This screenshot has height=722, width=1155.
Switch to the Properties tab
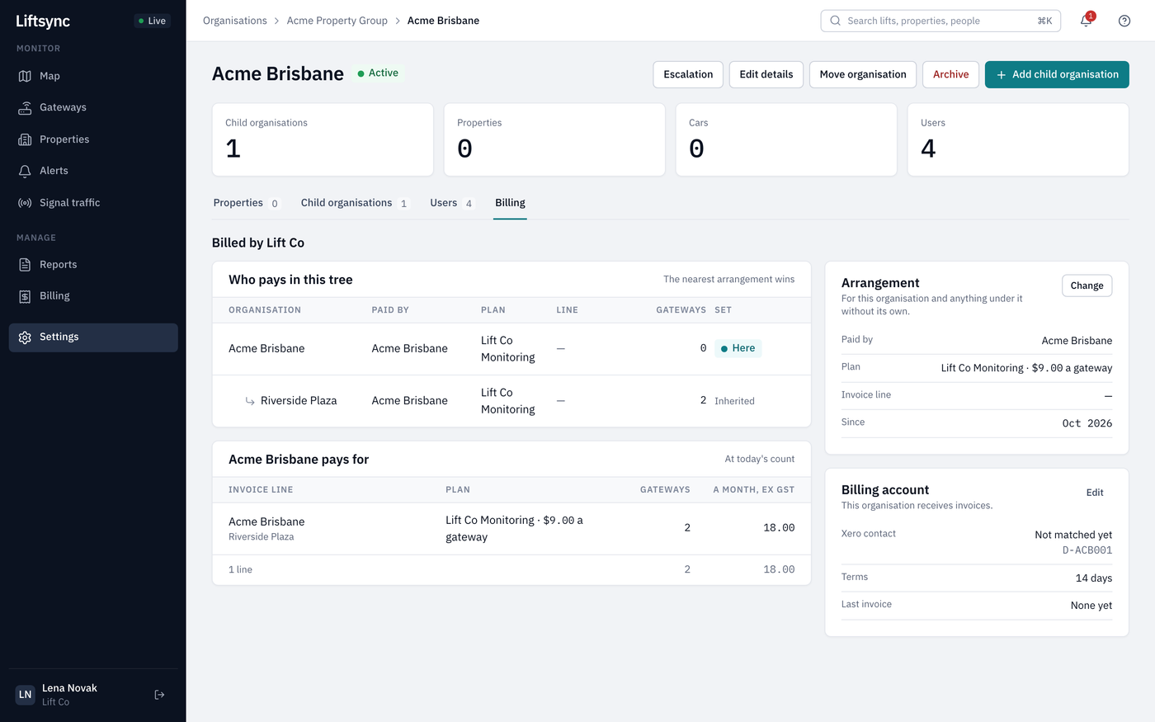tap(247, 203)
